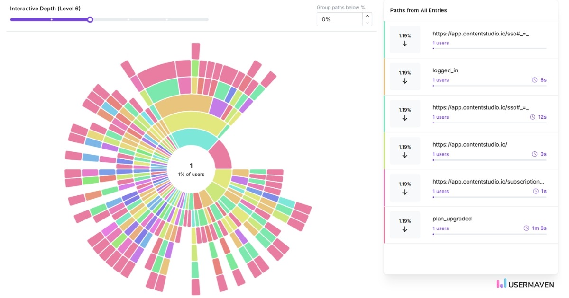Click the up stepper arrow on Group paths below

click(367, 15)
